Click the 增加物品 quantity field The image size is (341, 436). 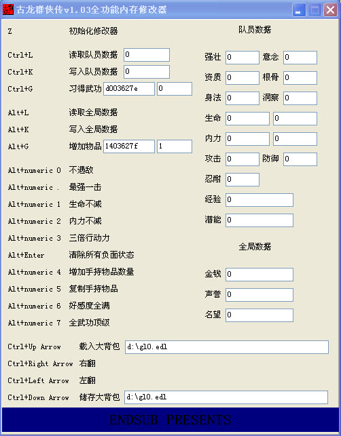click(175, 146)
